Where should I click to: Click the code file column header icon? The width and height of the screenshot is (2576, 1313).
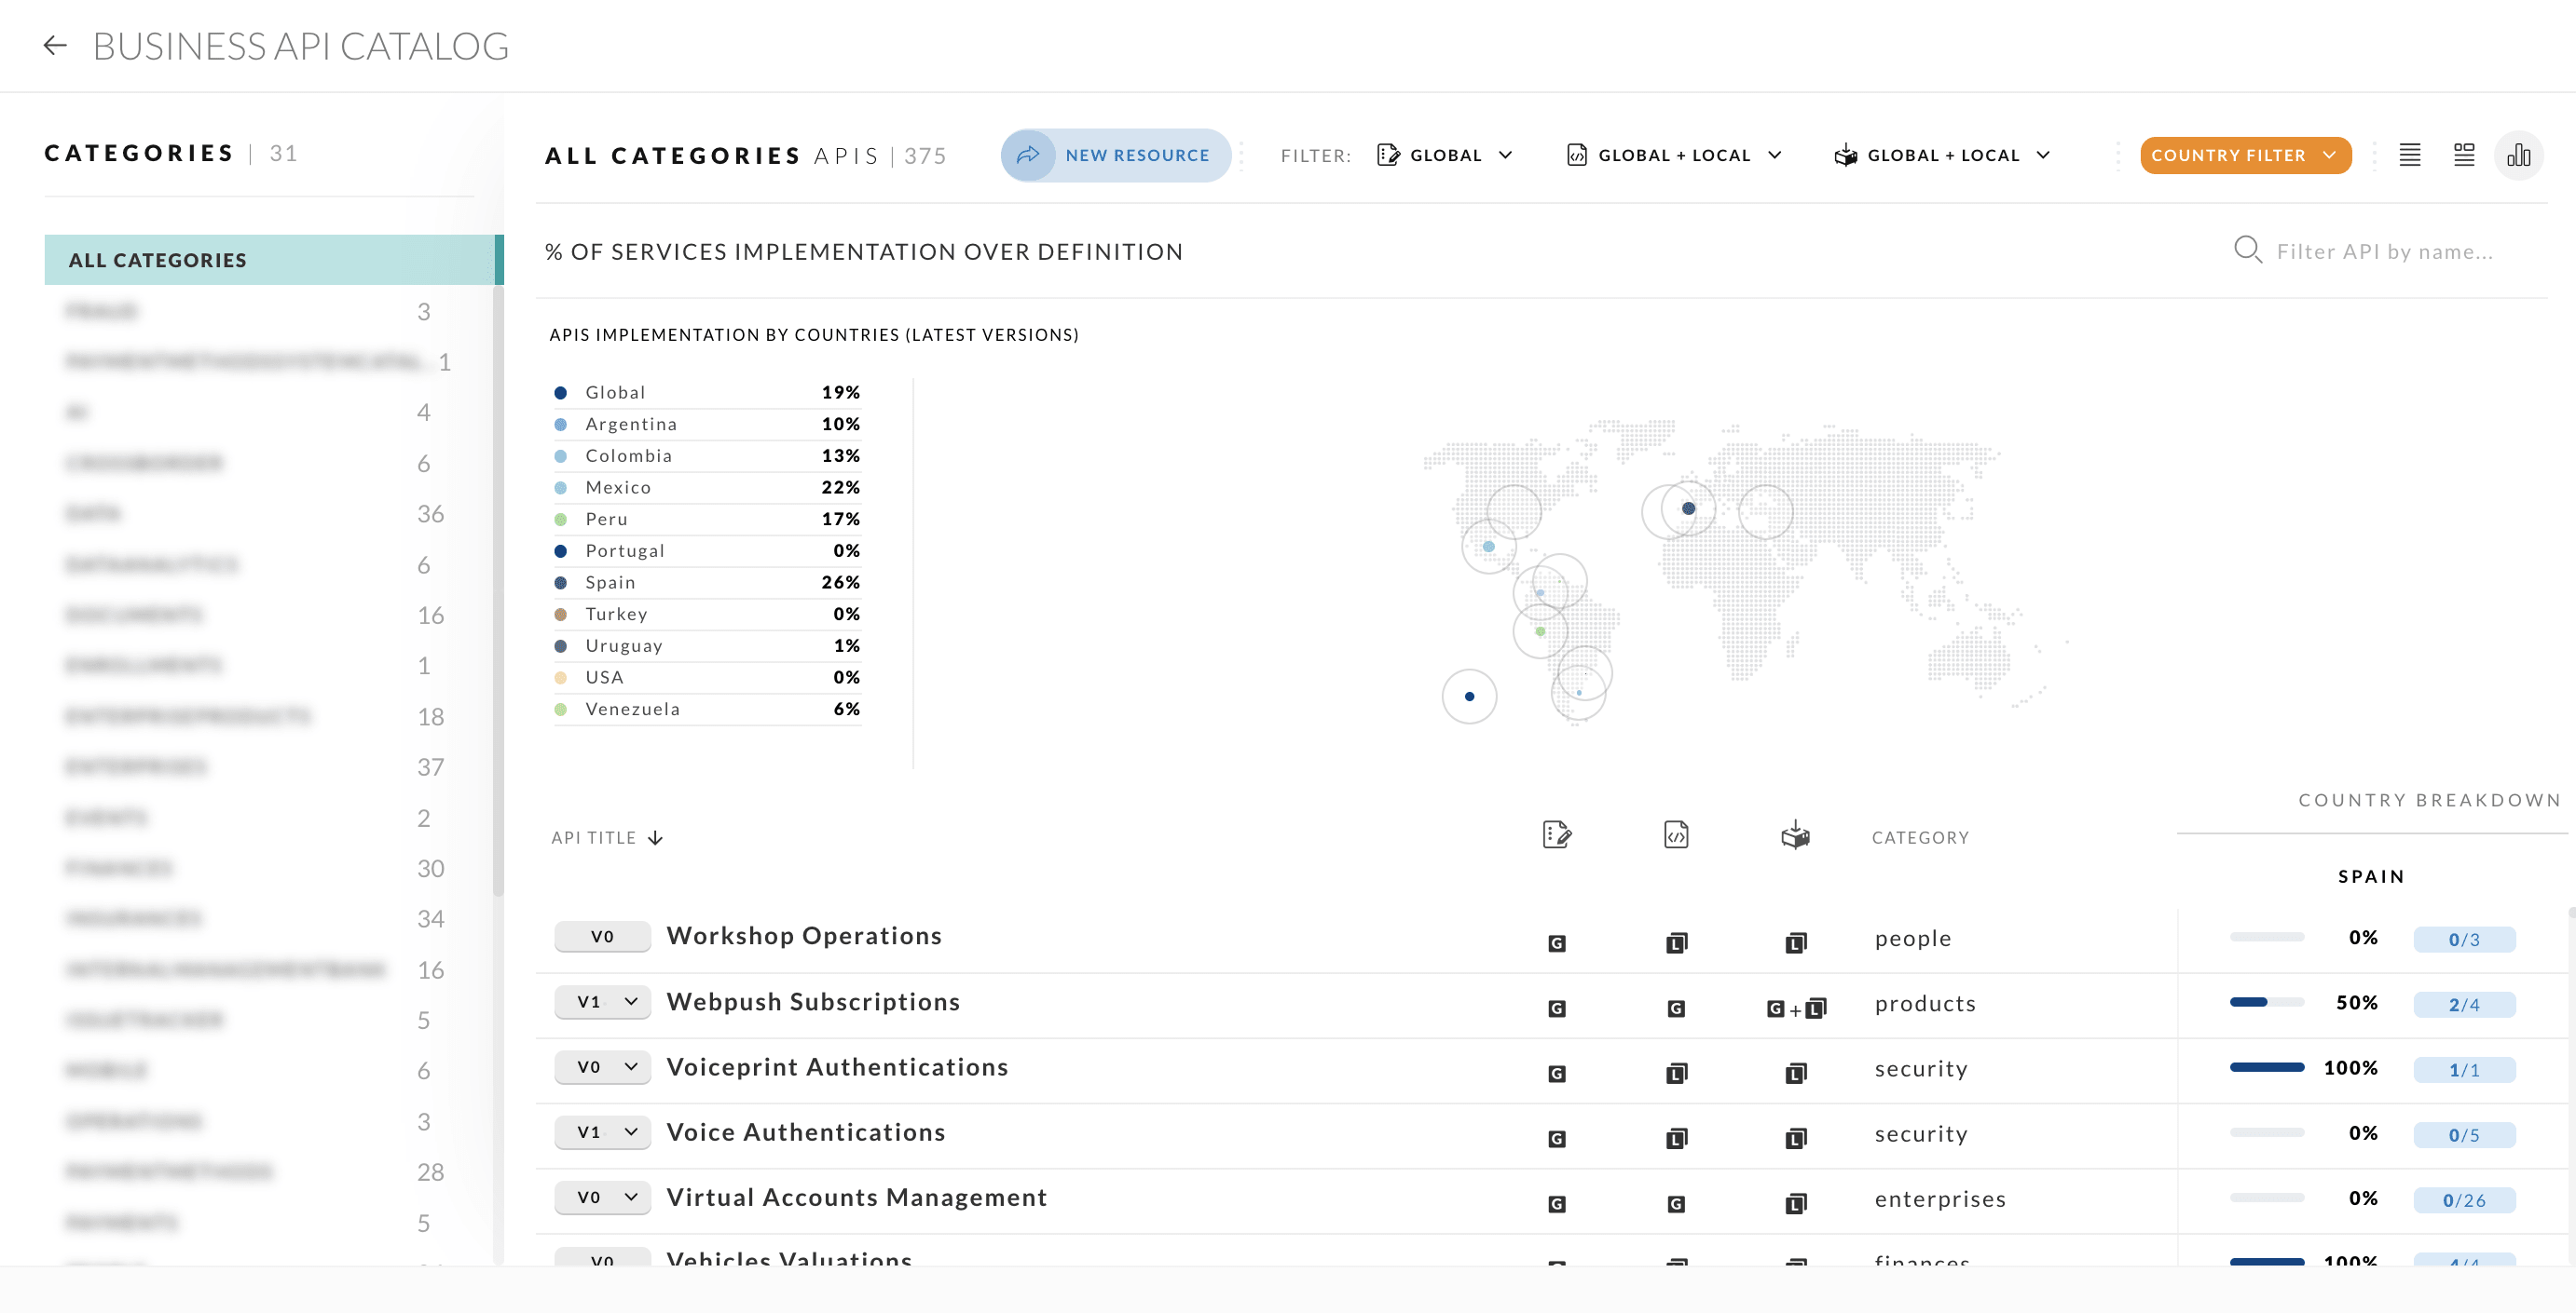1676,834
